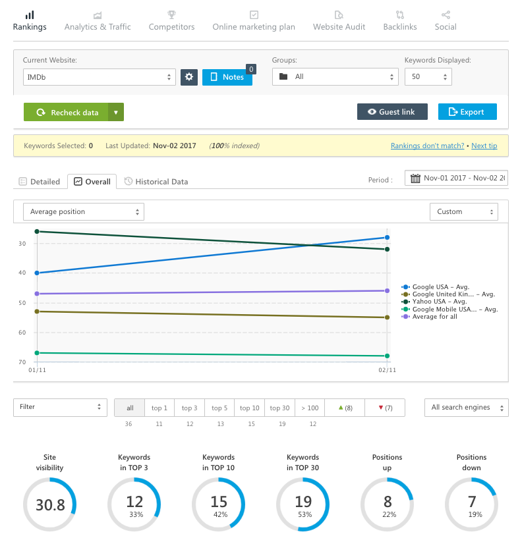Go to the Competitors trophy icon
The width and height of the screenshot is (520, 542).
(x=171, y=14)
